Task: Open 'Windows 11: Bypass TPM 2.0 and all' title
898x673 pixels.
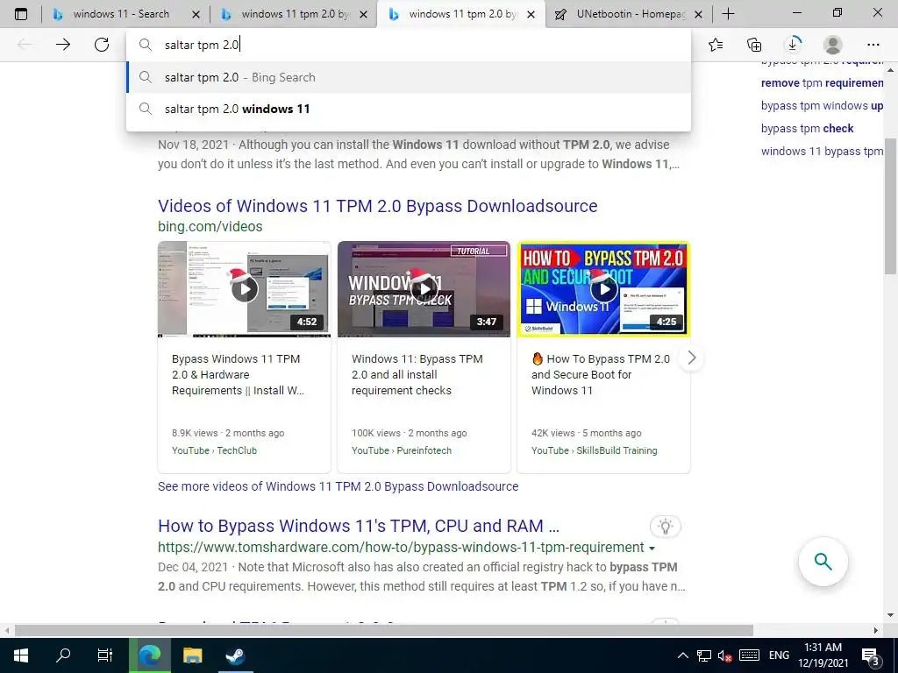Action: coord(417,375)
